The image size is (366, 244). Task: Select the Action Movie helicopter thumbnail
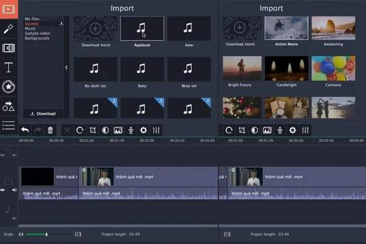(287, 28)
